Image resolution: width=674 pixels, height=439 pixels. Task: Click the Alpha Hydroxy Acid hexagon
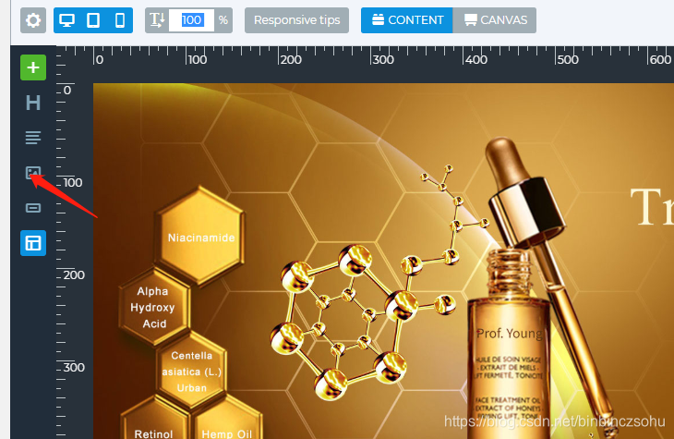point(153,307)
